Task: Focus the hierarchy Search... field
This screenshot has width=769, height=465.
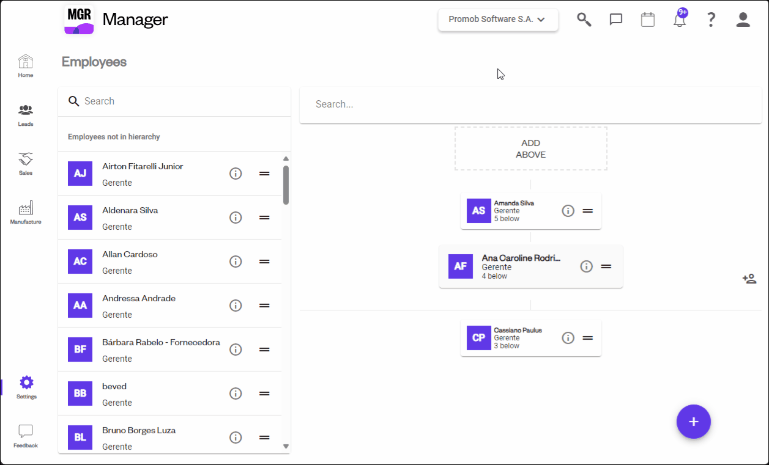Action: (x=530, y=104)
